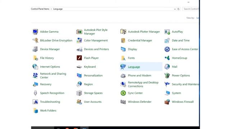Image resolution: width=230 pixels, height=129 pixels.
Task: Open the Network and Sharing Center icon
Action: [35, 76]
